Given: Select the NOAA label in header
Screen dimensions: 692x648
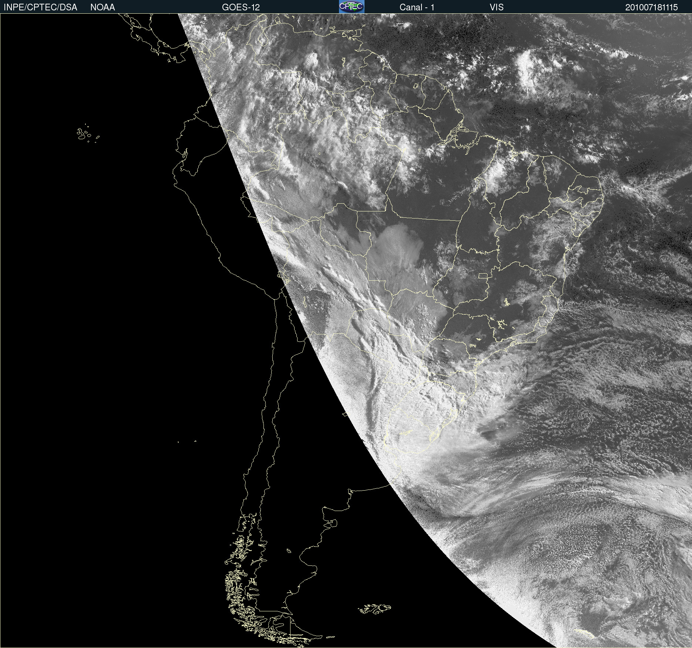Looking at the screenshot, I should (103, 7).
